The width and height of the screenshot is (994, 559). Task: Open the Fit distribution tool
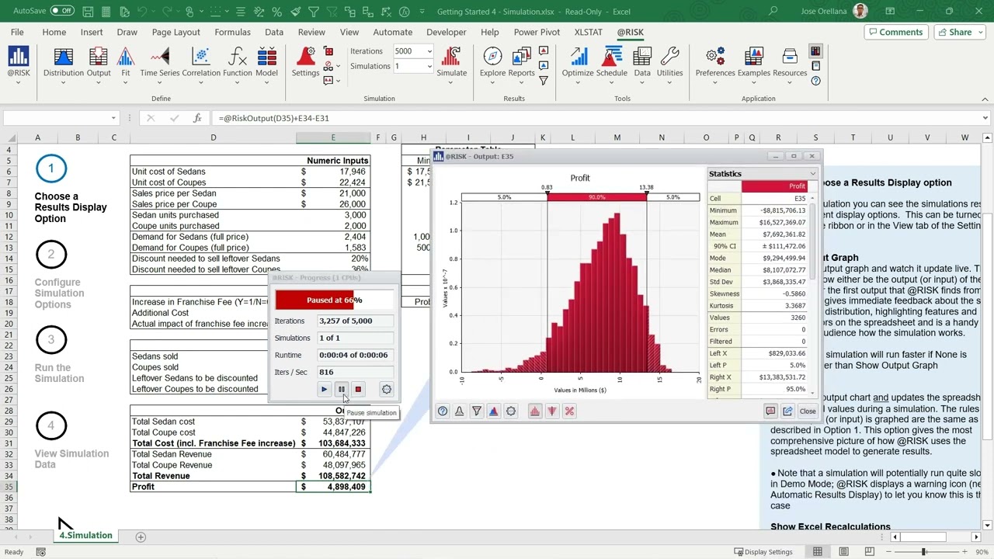coord(125,64)
